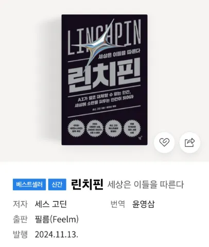Click the 저자 field label
The width and height of the screenshot is (209, 247).
pos(20,204)
